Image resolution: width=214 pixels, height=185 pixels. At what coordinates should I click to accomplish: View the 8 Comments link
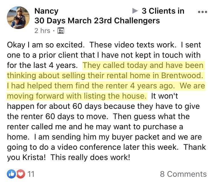point(183,174)
